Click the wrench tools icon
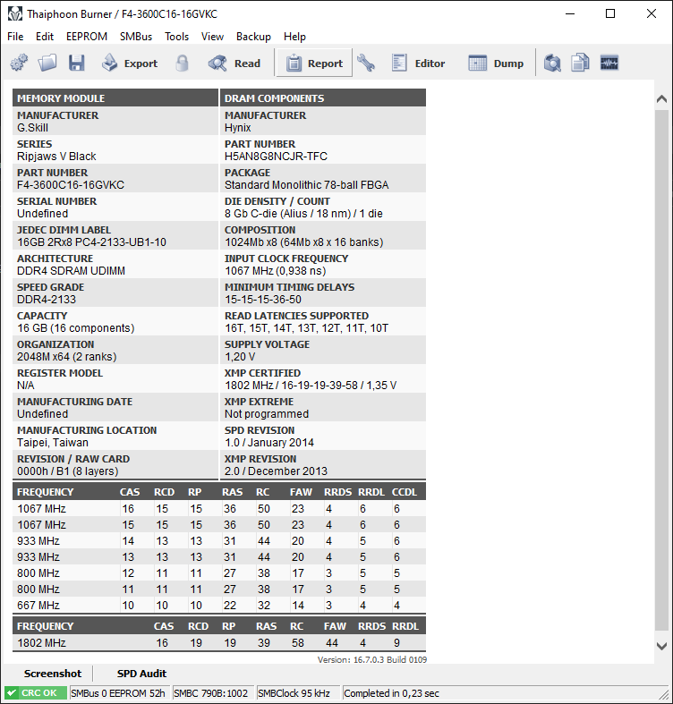Viewport: 673px width, 704px height. pyautogui.click(x=366, y=63)
